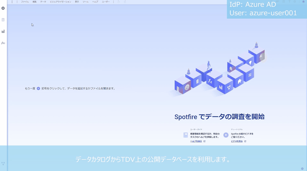
Task: Open the bookmarks icon in the top bar
Action: [x=283, y=2]
